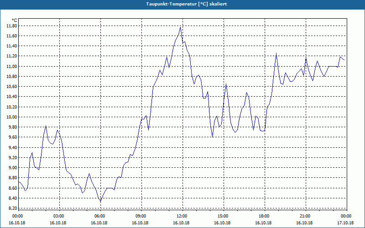Image resolution: width=365 pixels, height=228 pixels.
Task: Click the 9,80 y-axis label
Action: [x=13, y=127]
